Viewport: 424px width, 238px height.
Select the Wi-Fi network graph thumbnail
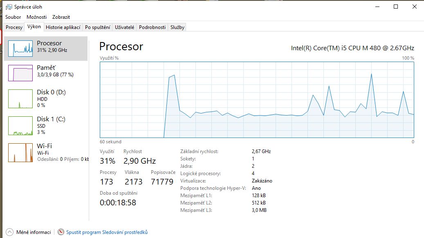tap(20, 153)
